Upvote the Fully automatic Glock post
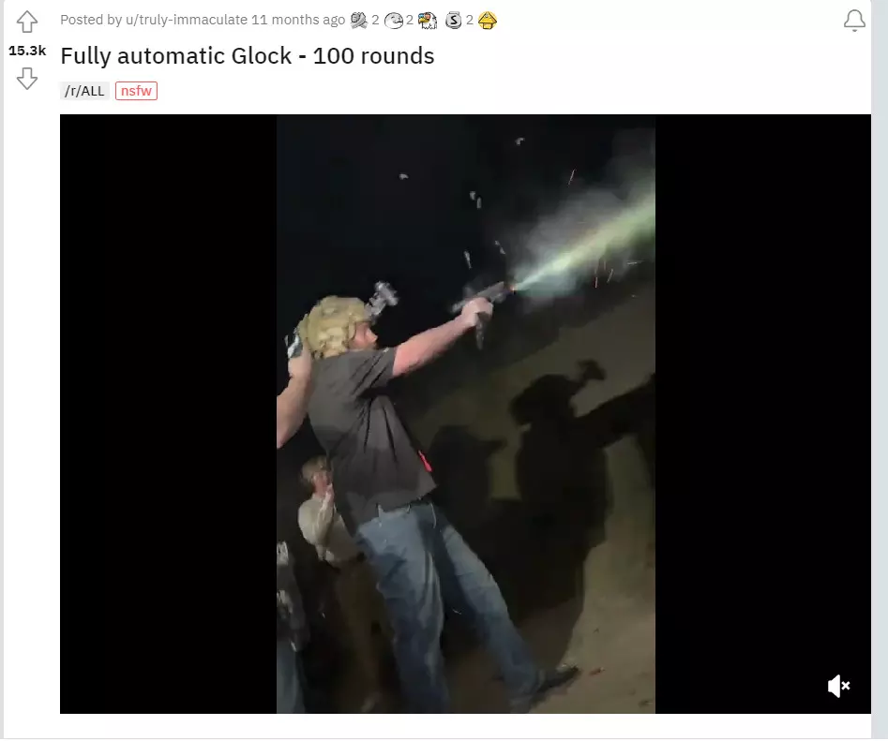The width and height of the screenshot is (888, 741). 26,22
